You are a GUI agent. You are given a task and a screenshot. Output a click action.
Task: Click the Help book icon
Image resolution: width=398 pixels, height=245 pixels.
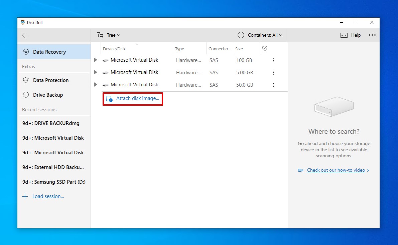[x=344, y=35]
